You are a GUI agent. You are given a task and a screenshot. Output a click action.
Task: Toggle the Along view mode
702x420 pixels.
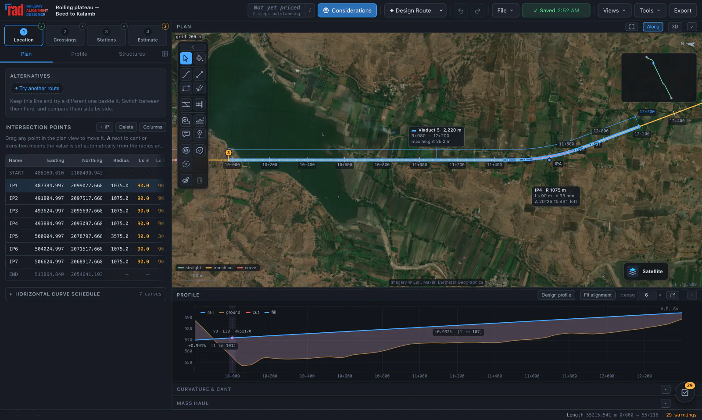(653, 27)
